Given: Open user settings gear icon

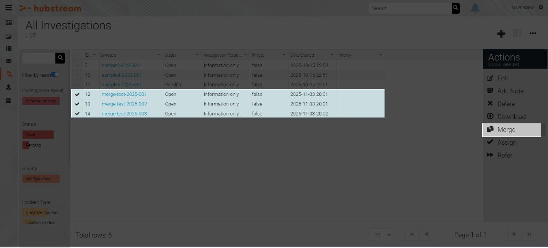Looking at the screenshot, I should click(541, 8).
